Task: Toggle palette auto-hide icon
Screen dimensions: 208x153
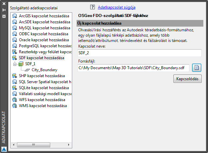Action: pos(4,10)
